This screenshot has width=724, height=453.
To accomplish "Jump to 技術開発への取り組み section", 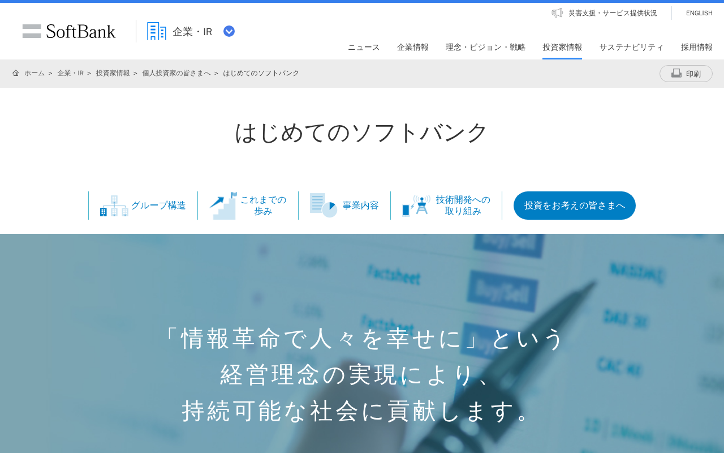I will 463,206.
